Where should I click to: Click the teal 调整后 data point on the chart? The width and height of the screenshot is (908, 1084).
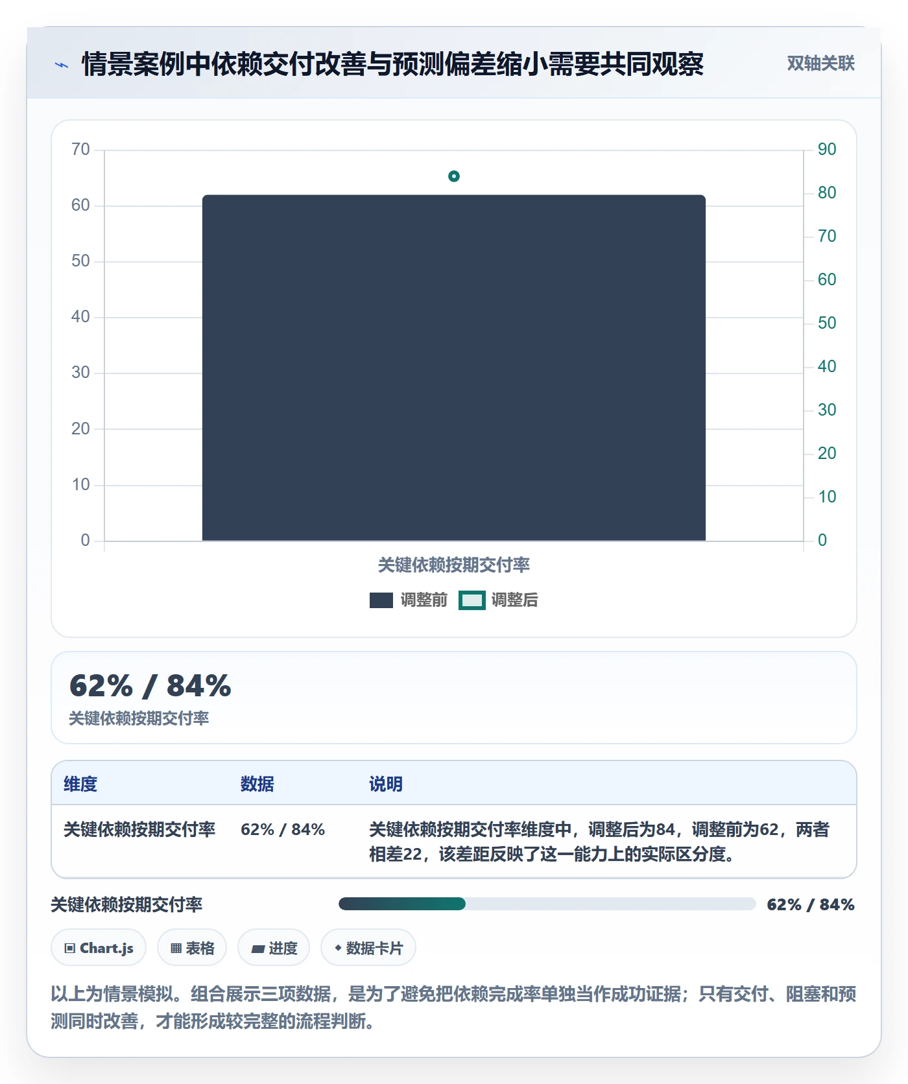(454, 176)
